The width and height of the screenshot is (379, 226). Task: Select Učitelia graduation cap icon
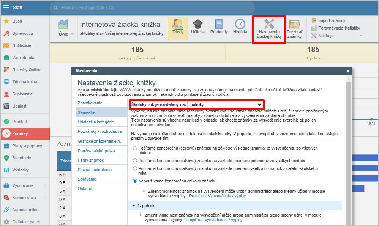(198, 24)
